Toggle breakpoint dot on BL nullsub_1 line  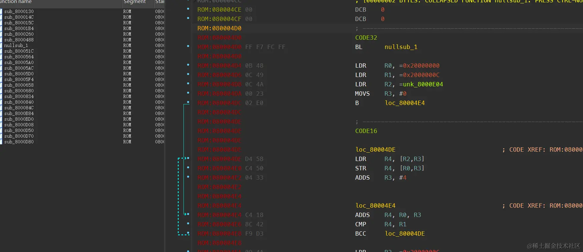188,46
